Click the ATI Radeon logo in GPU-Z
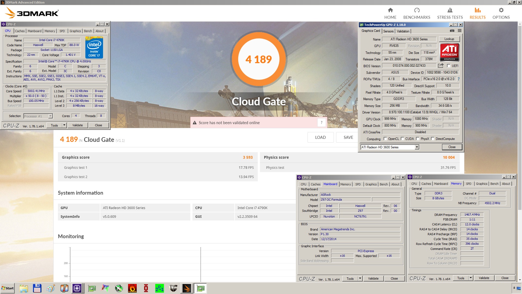 pyautogui.click(x=449, y=52)
